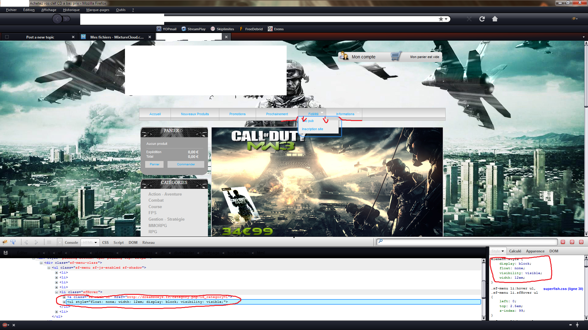Image resolution: width=588 pixels, height=330 pixels.
Task: Open the Inscription site submenu link
Action: click(x=312, y=129)
